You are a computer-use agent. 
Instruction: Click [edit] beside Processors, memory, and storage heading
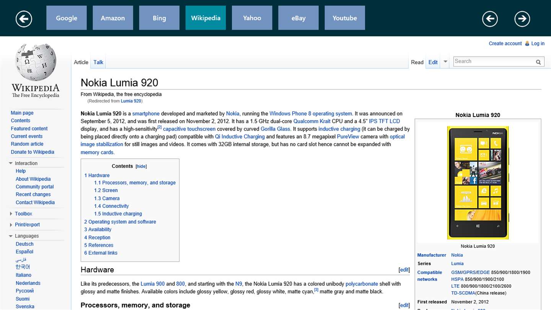(x=404, y=305)
